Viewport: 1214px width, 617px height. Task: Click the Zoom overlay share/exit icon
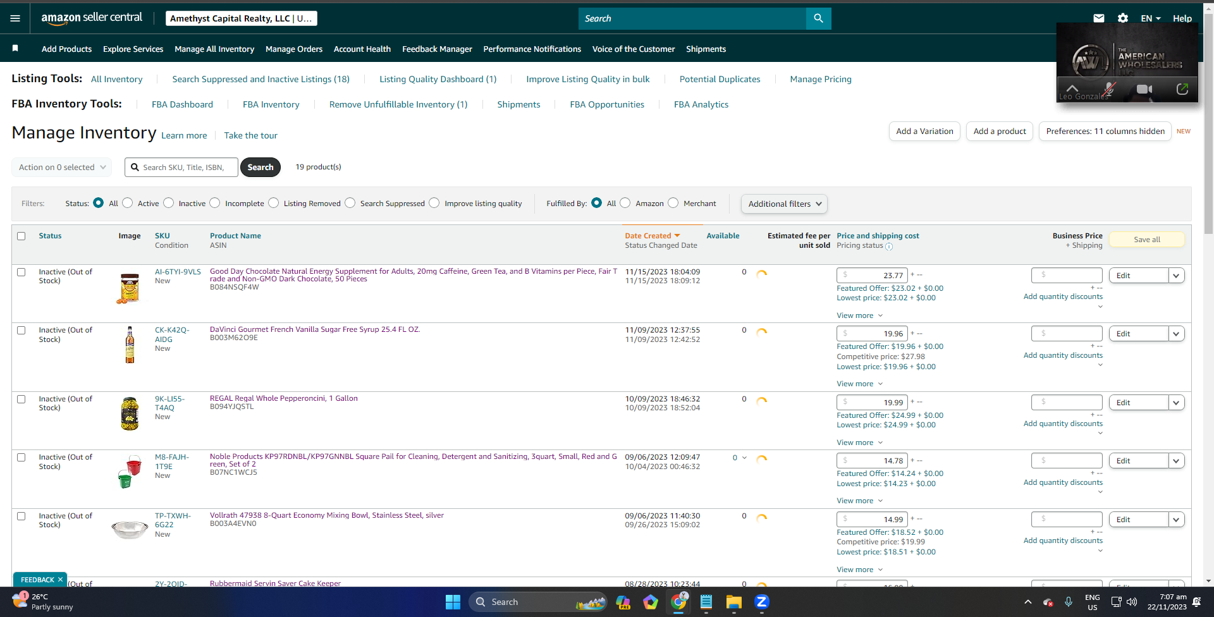click(1182, 89)
